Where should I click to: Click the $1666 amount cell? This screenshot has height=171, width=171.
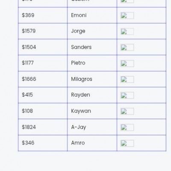tap(43, 79)
